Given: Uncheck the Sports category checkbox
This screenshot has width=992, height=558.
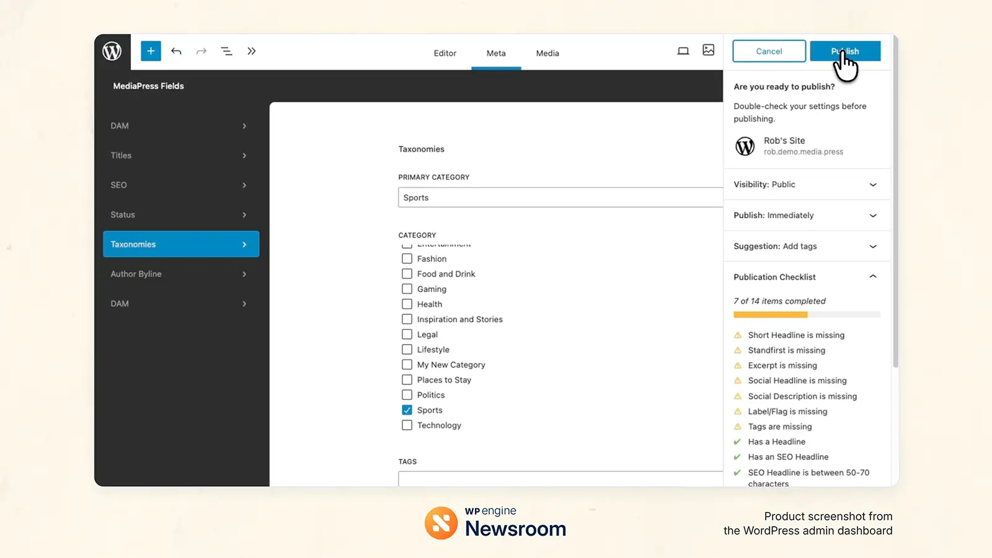Looking at the screenshot, I should click(x=407, y=410).
